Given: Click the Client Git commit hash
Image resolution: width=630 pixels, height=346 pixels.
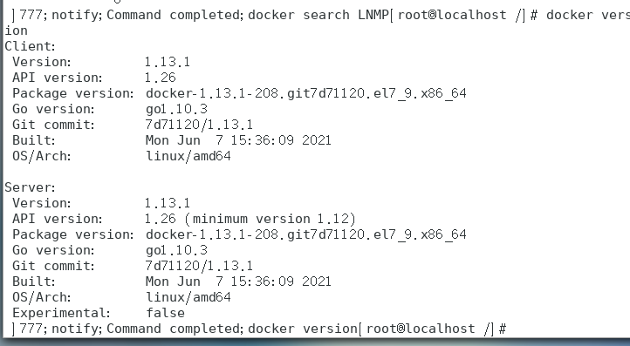Looking at the screenshot, I should 199,125.
